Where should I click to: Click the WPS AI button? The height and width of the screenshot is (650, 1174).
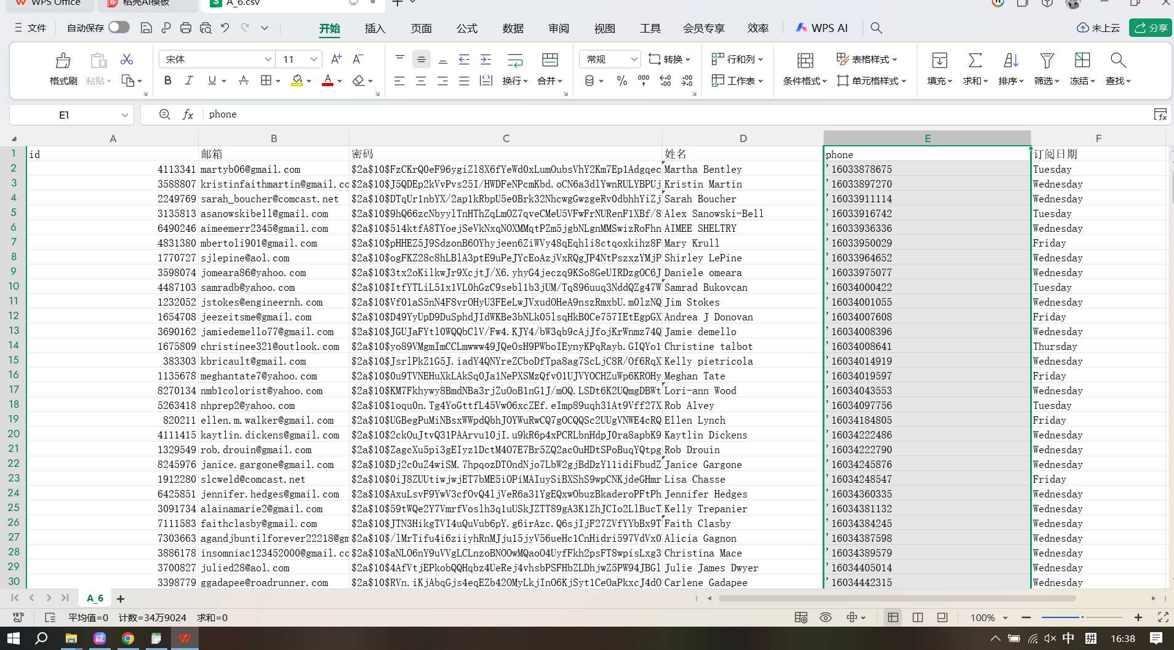click(821, 28)
